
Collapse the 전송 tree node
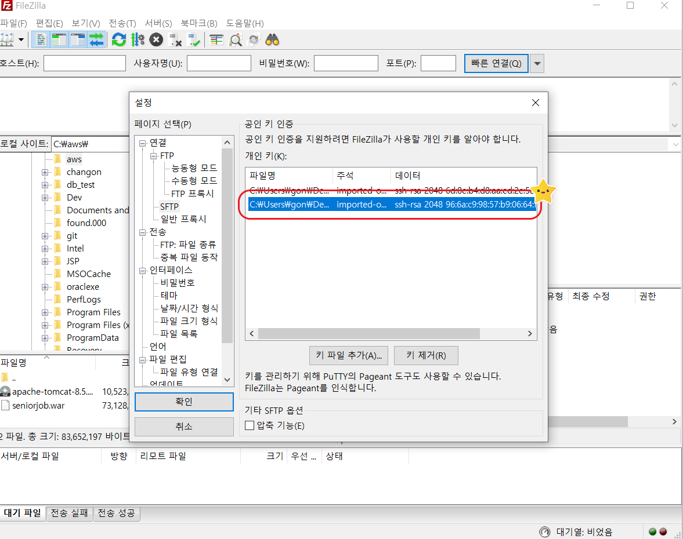(x=142, y=232)
